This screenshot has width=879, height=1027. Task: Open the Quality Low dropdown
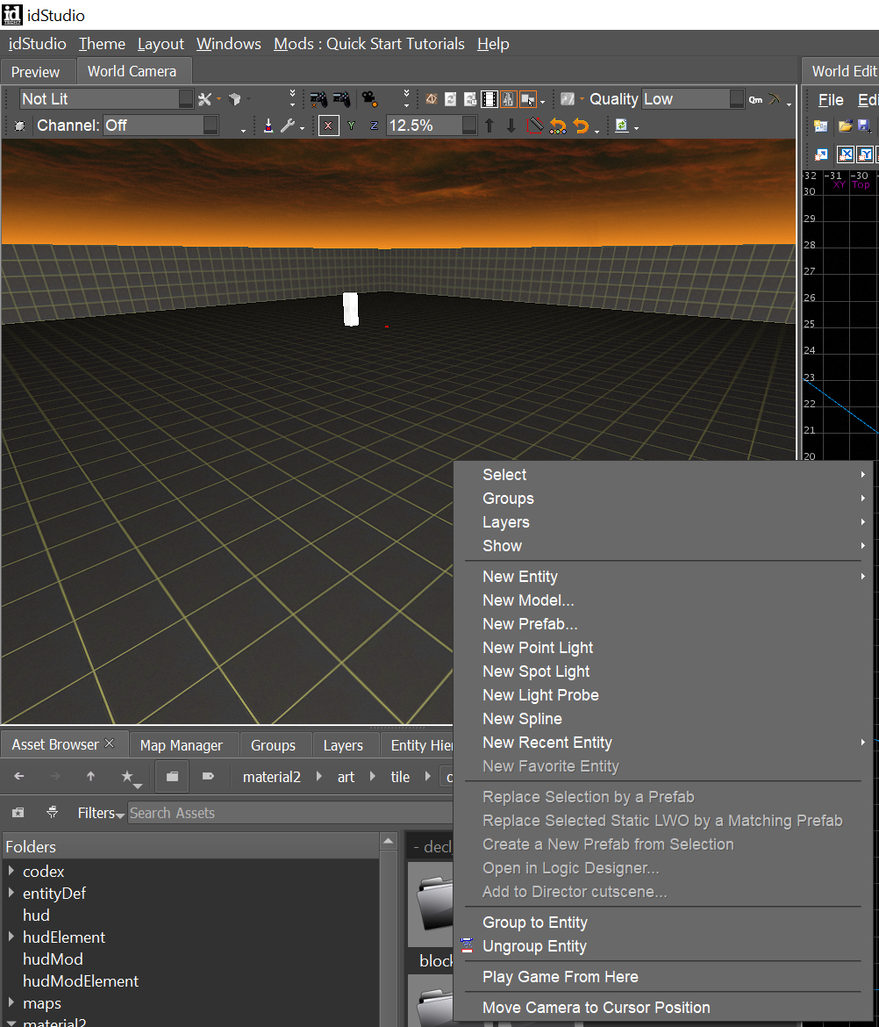(x=692, y=99)
